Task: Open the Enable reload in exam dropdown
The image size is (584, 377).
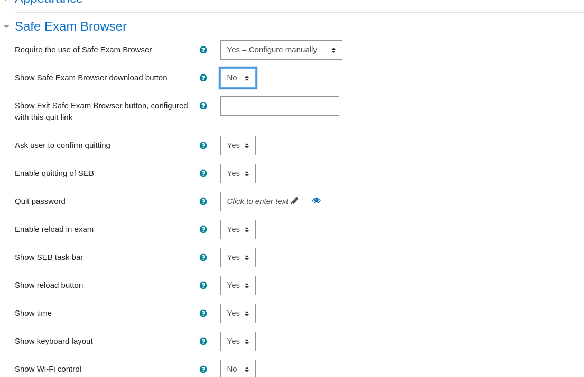Action: tap(238, 229)
